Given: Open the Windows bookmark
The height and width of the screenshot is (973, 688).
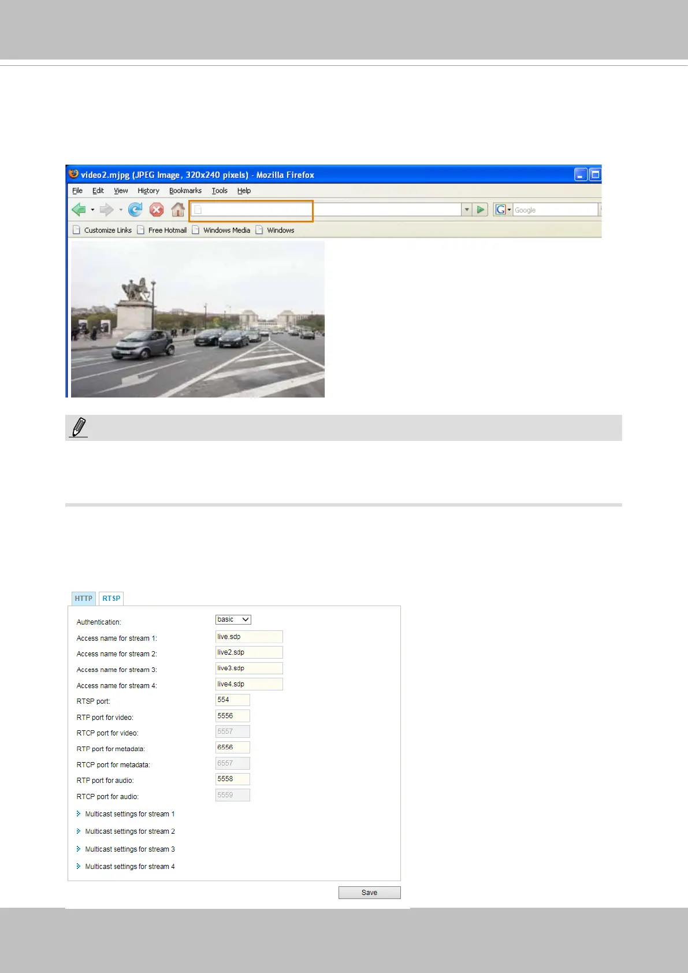Looking at the screenshot, I should point(275,230).
